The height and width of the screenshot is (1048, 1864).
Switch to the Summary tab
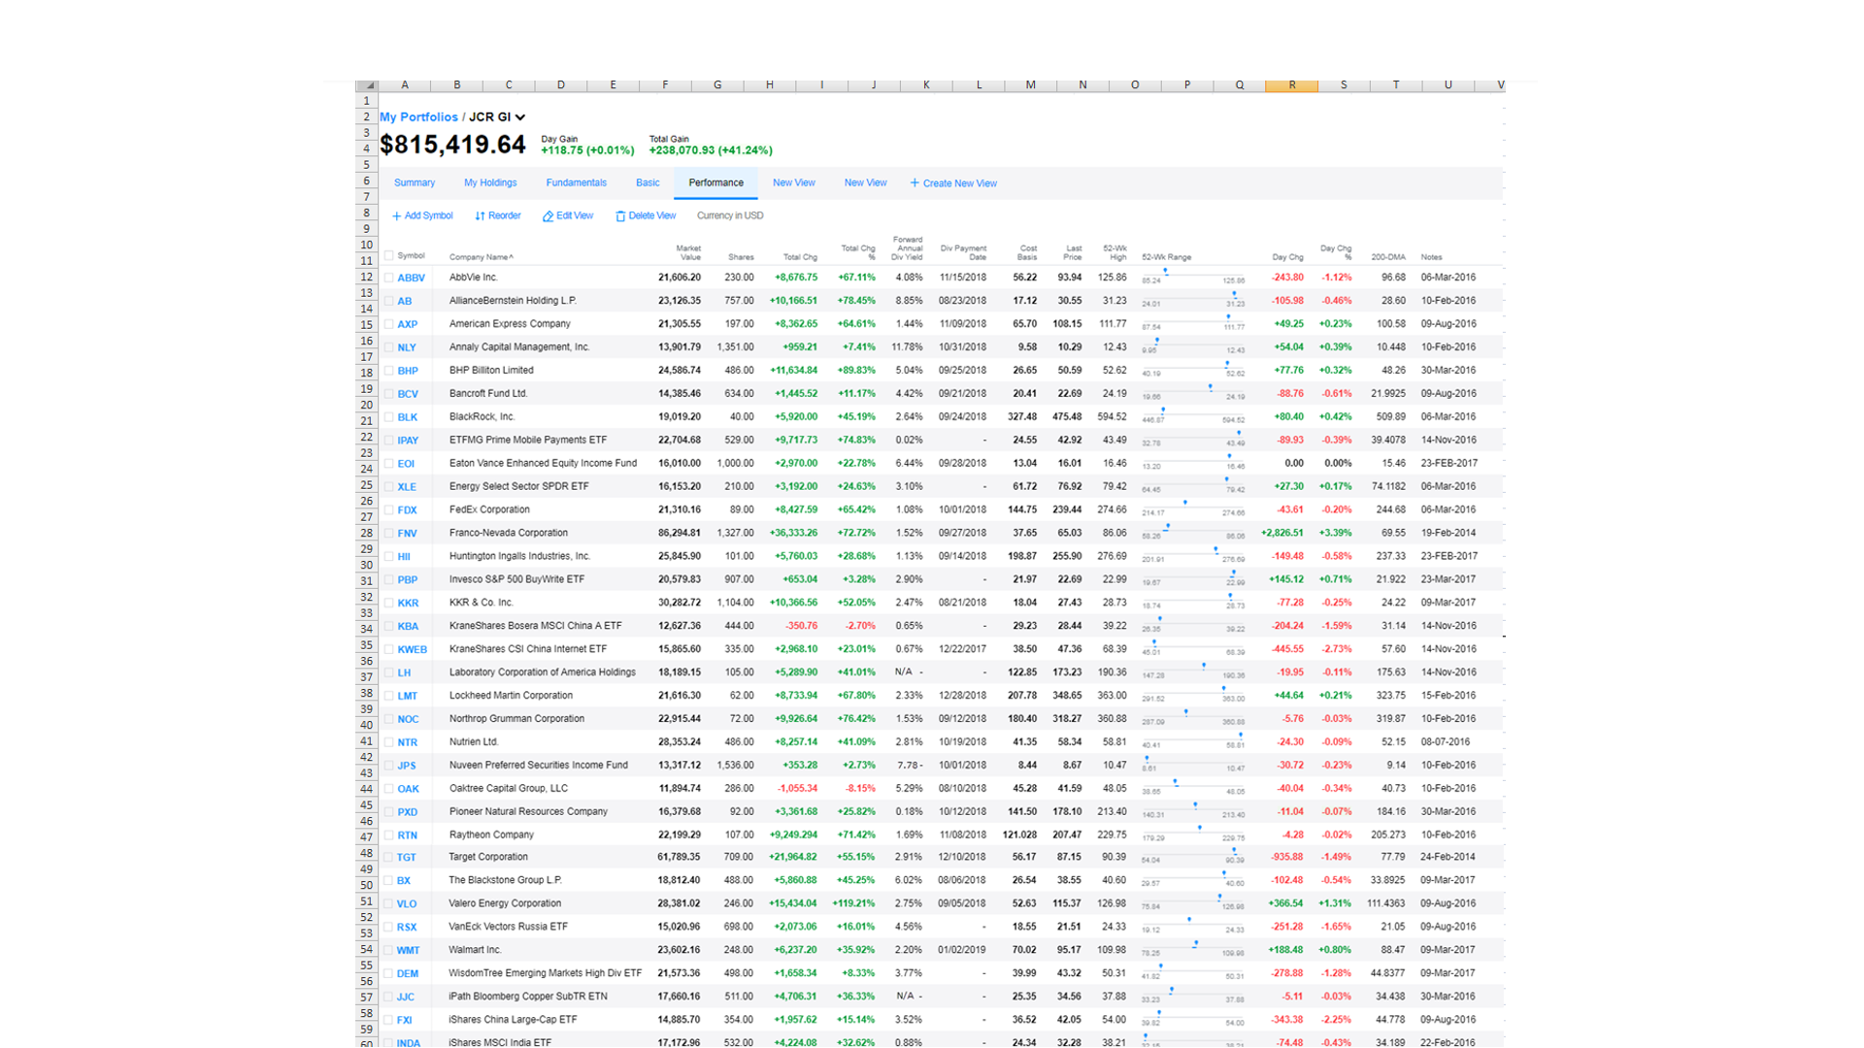(x=415, y=182)
